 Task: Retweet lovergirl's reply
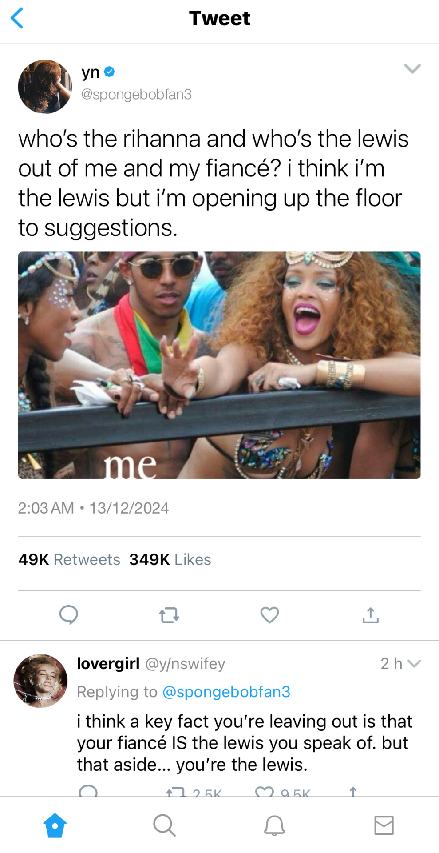tap(175, 791)
